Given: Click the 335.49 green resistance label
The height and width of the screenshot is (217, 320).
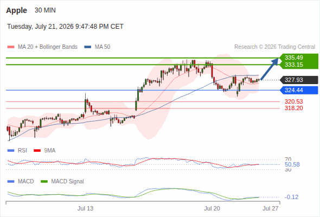Looking at the screenshot, I should pos(293,58).
